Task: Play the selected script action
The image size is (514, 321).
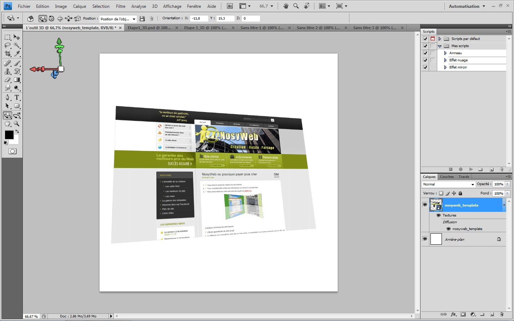Action: 471,169
